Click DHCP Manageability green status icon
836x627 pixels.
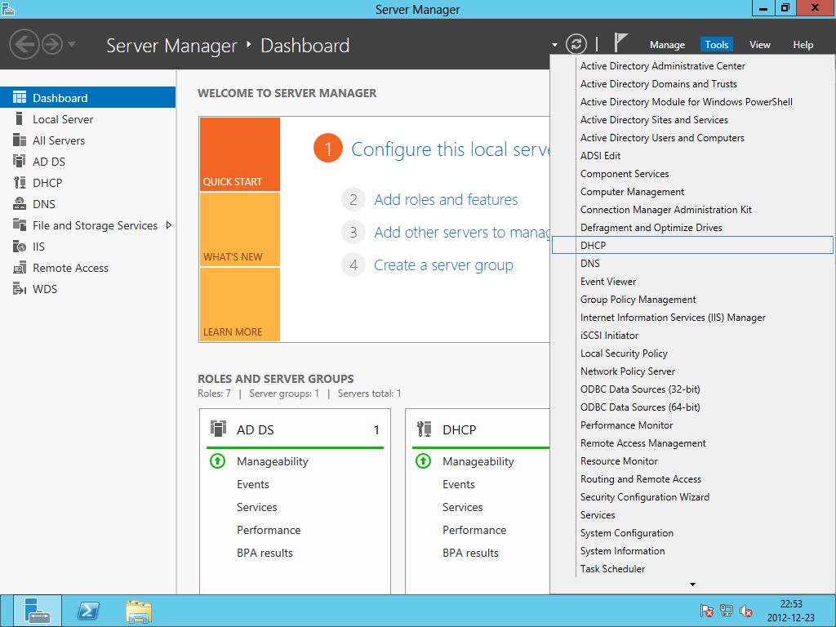click(424, 460)
